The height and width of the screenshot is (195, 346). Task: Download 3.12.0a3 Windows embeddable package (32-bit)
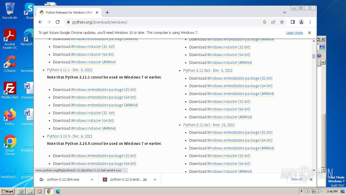click(x=240, y=78)
